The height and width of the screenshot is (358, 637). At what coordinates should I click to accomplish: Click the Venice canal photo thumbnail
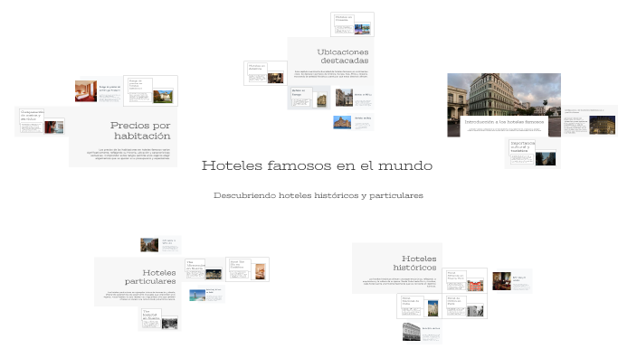149,245
